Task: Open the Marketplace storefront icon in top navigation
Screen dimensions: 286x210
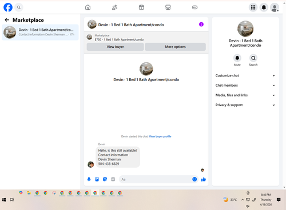Action: [x=168, y=7]
